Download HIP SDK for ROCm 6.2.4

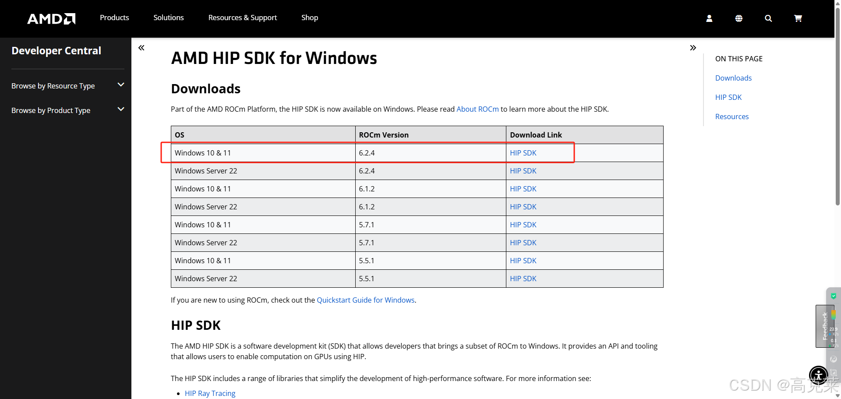pyautogui.click(x=523, y=152)
